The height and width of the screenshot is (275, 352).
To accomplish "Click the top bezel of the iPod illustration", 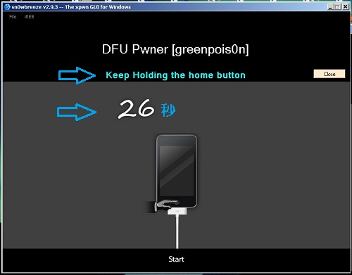I will point(177,140).
